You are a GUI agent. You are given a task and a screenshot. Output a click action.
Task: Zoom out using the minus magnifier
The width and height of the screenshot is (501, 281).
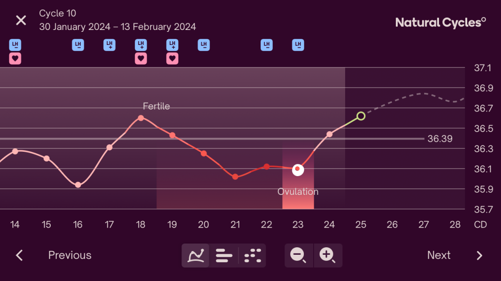(299, 256)
